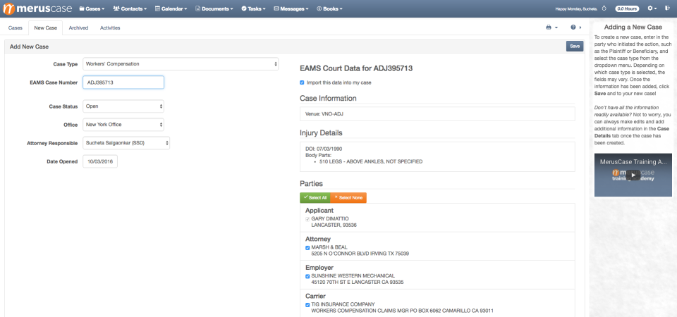
Task: Open the Messages menu
Action: coord(291,8)
